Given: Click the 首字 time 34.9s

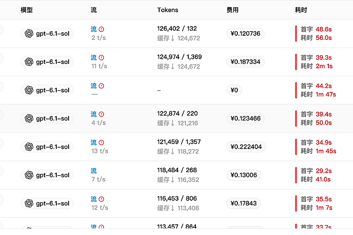Looking at the screenshot, I should point(323,143).
